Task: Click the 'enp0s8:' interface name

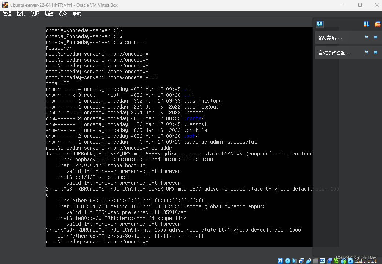Action: point(65,230)
